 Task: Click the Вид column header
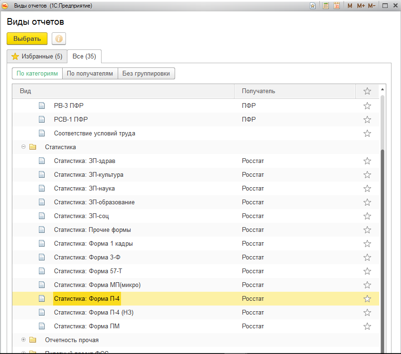tap(123, 91)
